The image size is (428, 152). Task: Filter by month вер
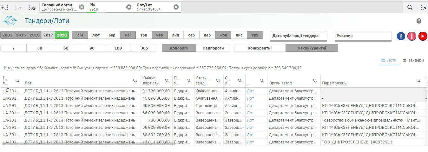207,35
